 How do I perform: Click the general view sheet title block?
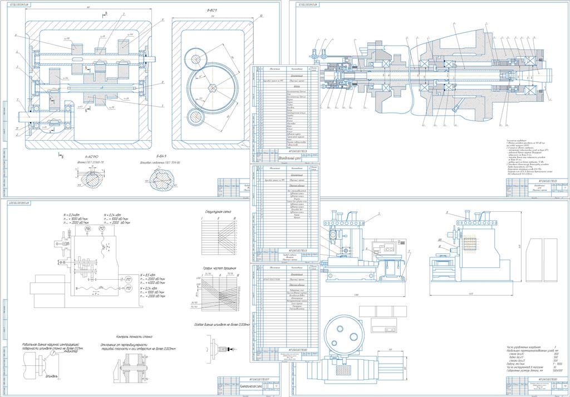[x=537, y=386]
